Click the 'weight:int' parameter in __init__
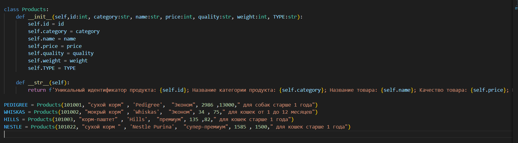The image size is (518, 143). [252, 17]
